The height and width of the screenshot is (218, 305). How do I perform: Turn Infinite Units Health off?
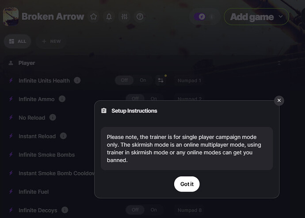(125, 80)
